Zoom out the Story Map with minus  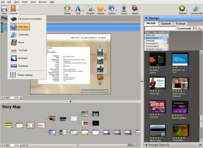coord(3,145)
